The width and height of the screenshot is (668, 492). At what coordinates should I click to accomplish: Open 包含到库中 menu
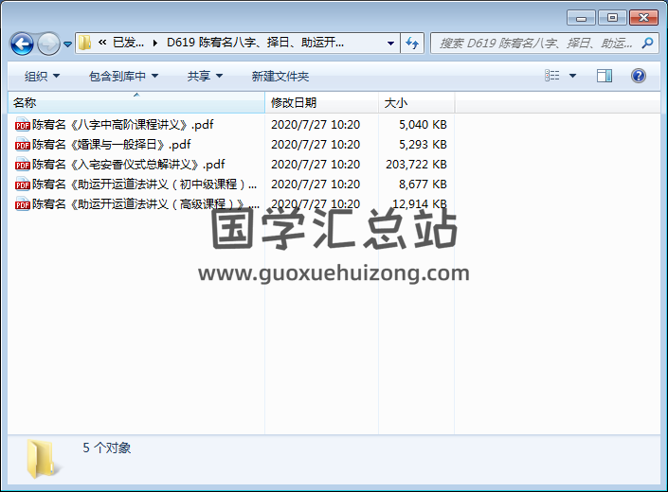click(x=123, y=76)
